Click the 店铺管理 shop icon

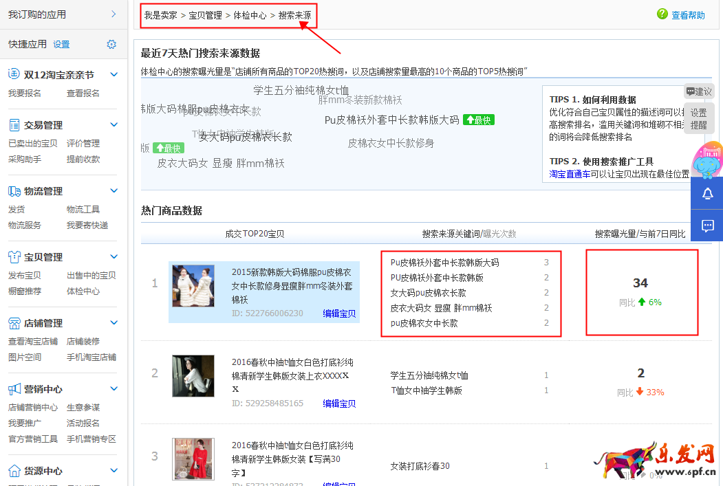pos(14,323)
